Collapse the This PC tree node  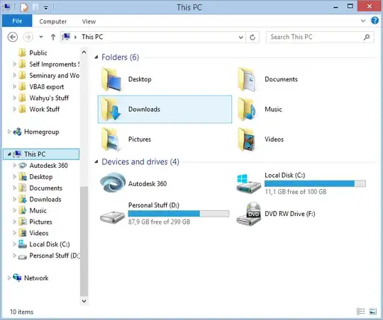9,154
